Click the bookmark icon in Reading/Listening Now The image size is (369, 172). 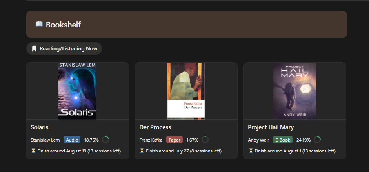[x=34, y=48]
